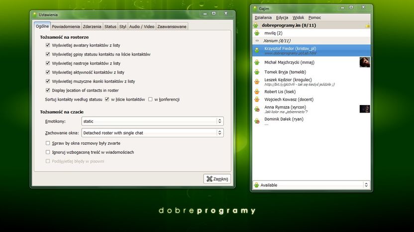Click status icon of Krzysztof Fiedor
The width and height of the screenshot is (414, 232).
(x=257, y=50)
